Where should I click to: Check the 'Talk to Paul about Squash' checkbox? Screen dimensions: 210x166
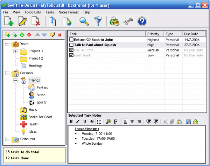coord(71,45)
